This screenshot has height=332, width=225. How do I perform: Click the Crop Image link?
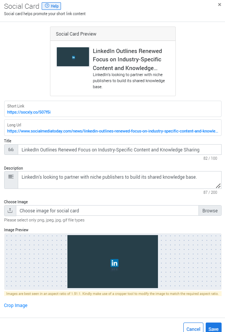(16, 306)
